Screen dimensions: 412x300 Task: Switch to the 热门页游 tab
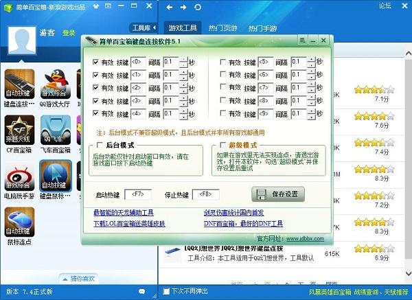click(x=223, y=28)
